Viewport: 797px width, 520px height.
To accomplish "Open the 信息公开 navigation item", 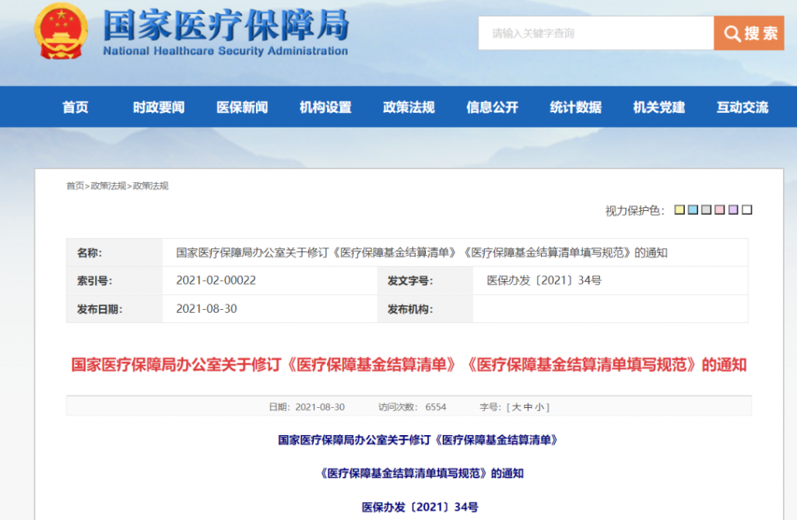I will [x=492, y=107].
